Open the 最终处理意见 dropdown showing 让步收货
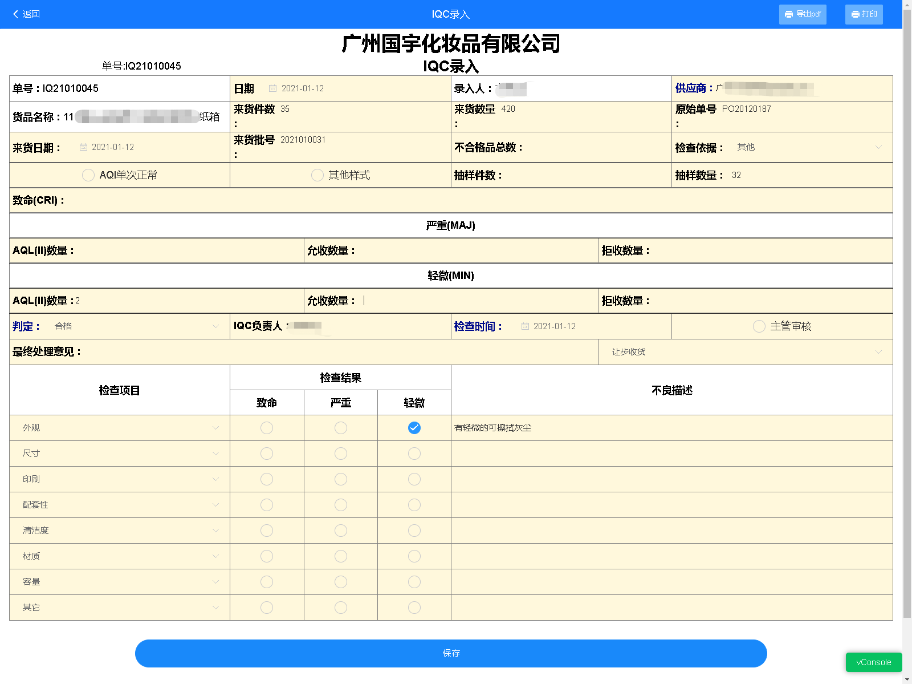 (x=878, y=352)
